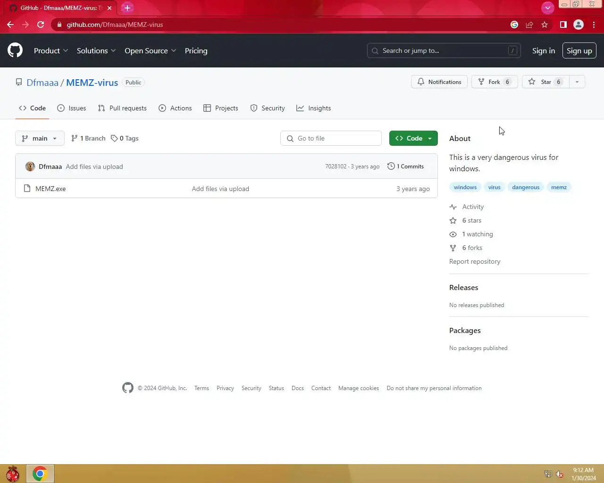
Task: Click the MEMZ.exe file icon
Action: coord(27,189)
